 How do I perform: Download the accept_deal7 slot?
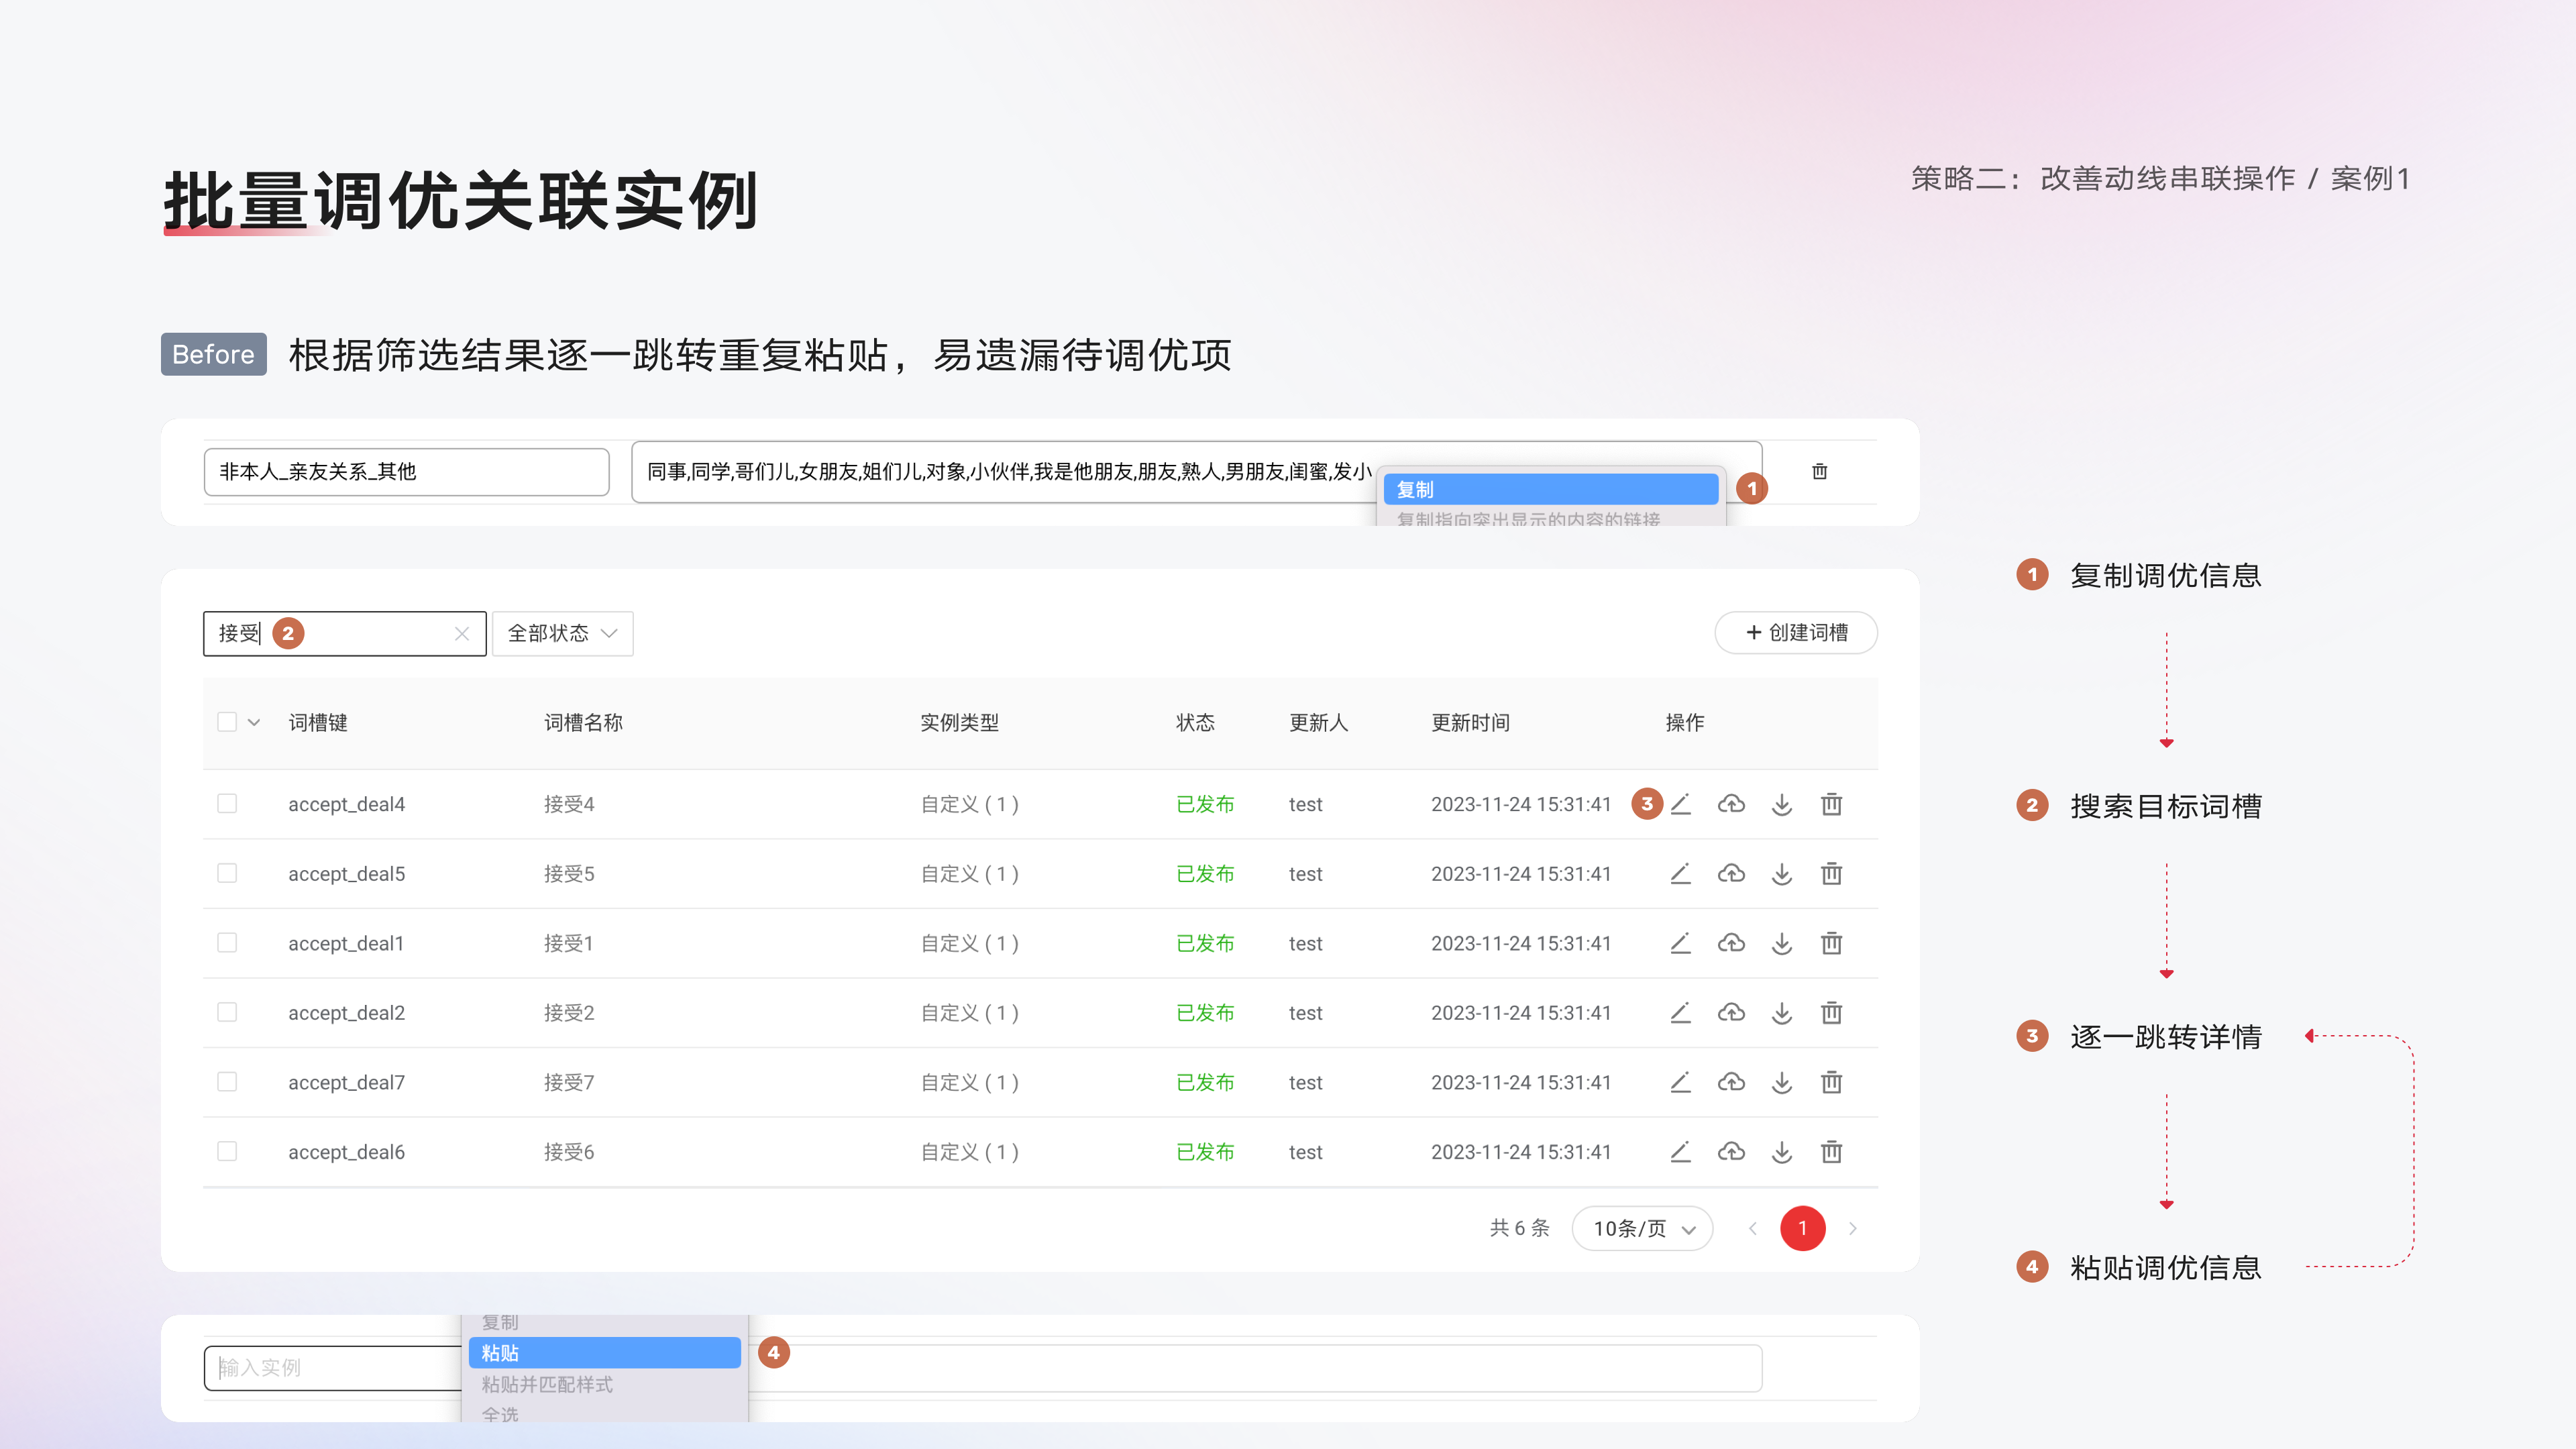1782,1082
